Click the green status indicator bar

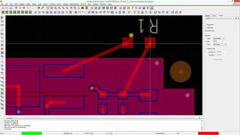click(31, 133)
